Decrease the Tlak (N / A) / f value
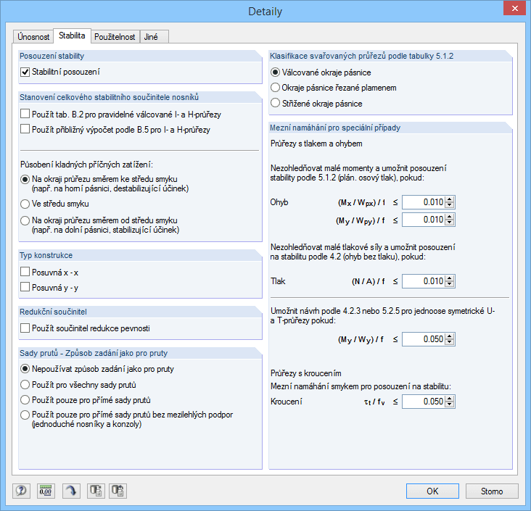 pos(449,284)
